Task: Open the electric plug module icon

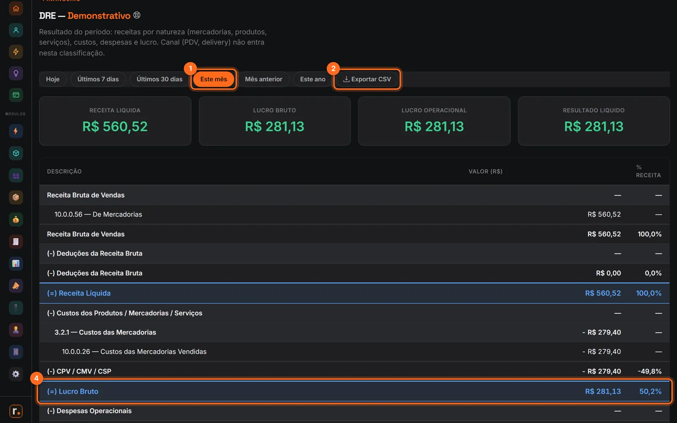Action: pyautogui.click(x=16, y=308)
